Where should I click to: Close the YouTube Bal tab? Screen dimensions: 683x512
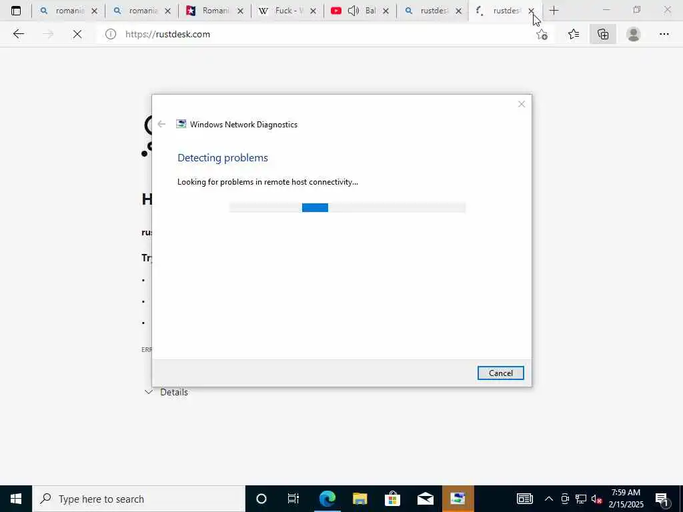(386, 11)
